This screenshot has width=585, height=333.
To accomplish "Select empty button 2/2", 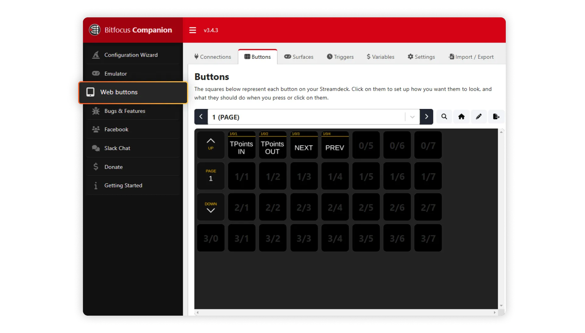I will [273, 207].
